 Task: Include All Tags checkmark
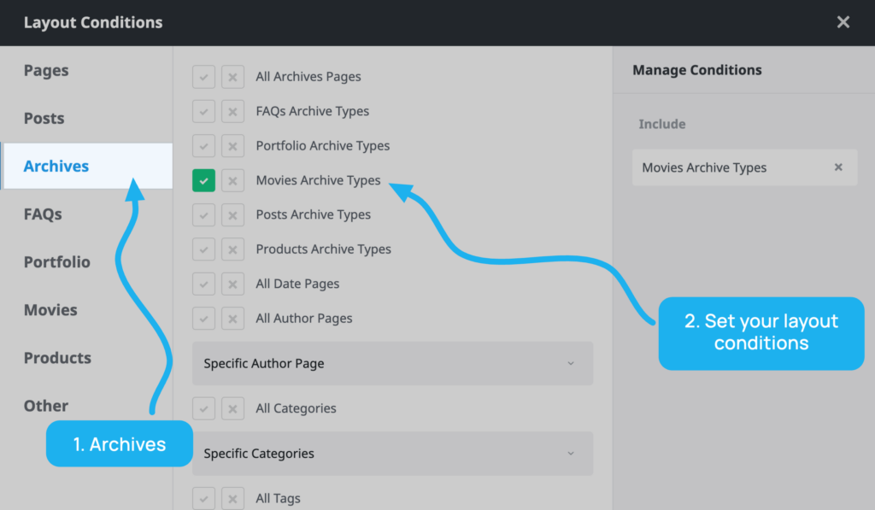click(x=203, y=498)
